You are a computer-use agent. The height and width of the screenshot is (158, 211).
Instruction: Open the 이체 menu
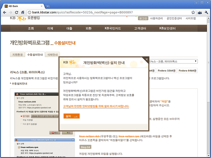pos(50,28)
